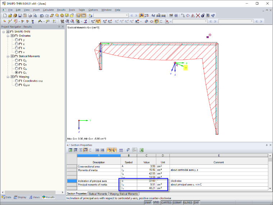The image size is (273, 205).
Task: Open a file using the folder icon
Action: pyautogui.click(x=10, y=15)
